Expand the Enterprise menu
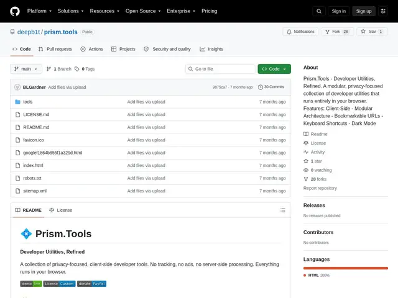This screenshot has height=298, width=398. [x=181, y=11]
